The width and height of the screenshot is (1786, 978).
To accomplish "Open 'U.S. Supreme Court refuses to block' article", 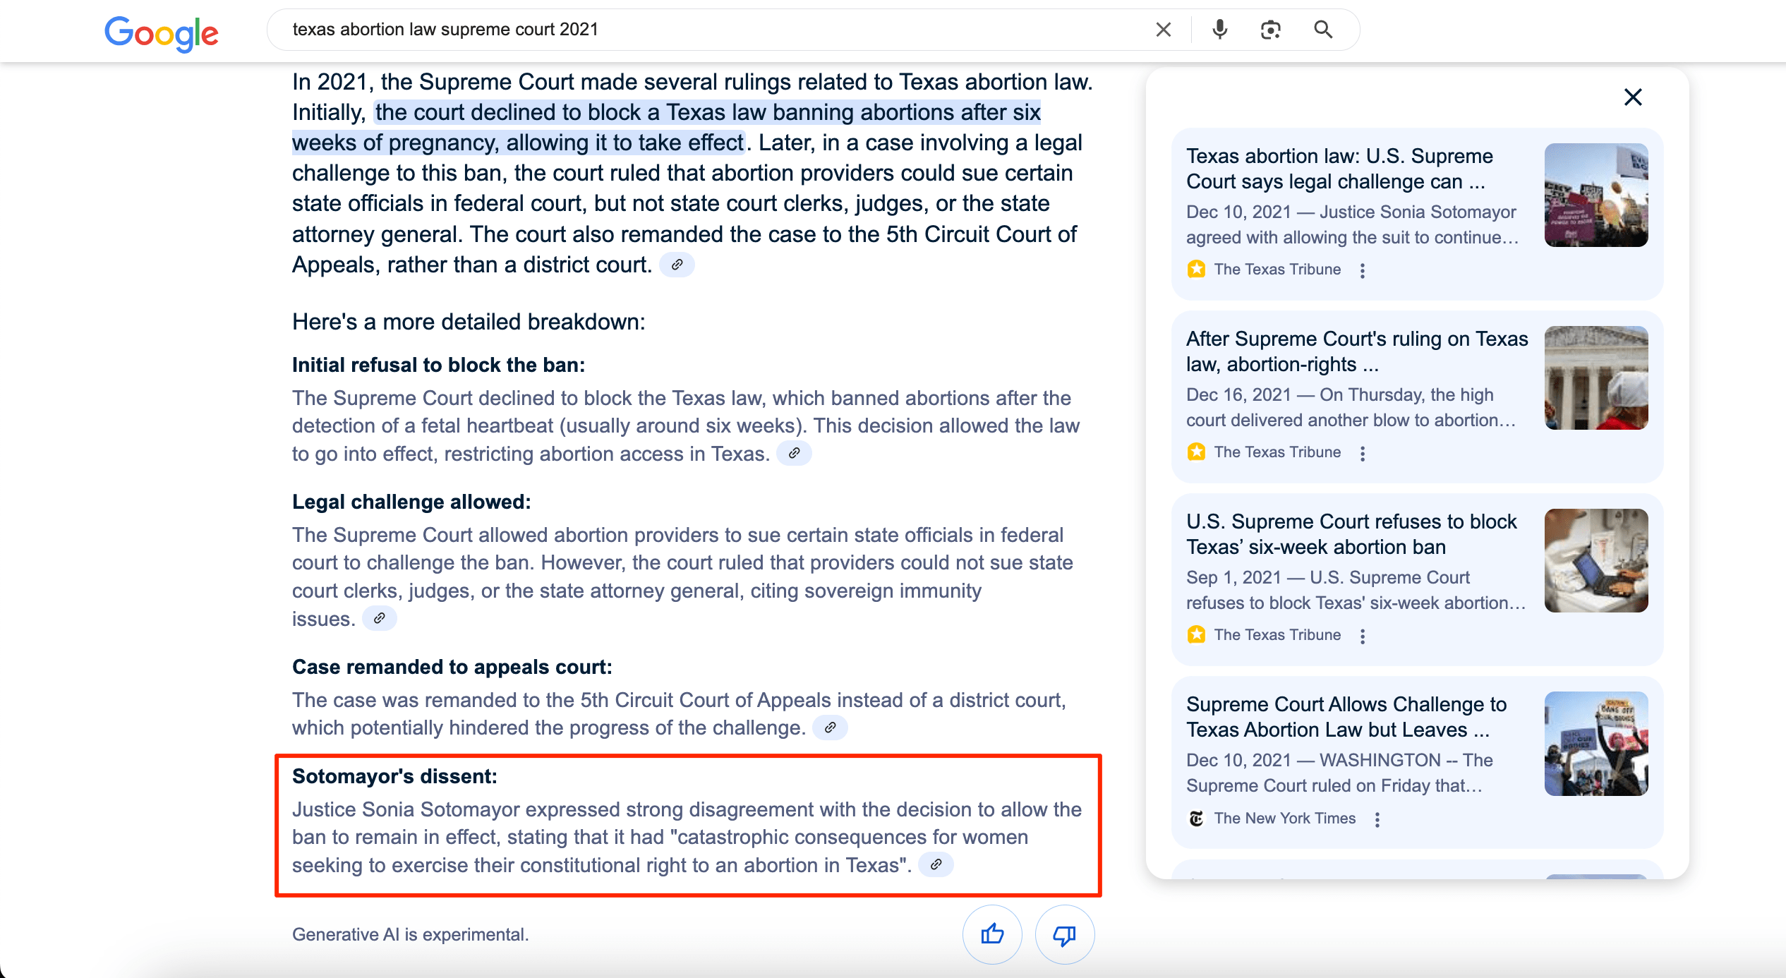I will tap(1351, 534).
